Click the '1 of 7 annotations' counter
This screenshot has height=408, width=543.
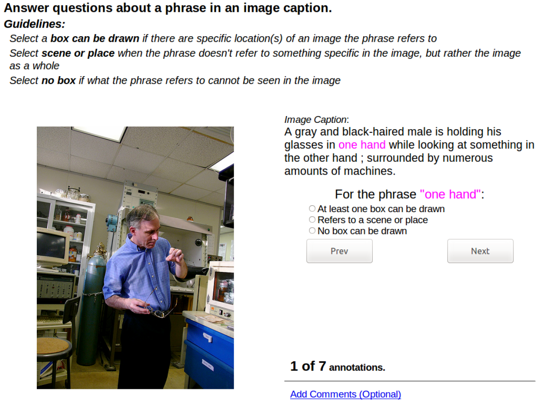pyautogui.click(x=338, y=366)
